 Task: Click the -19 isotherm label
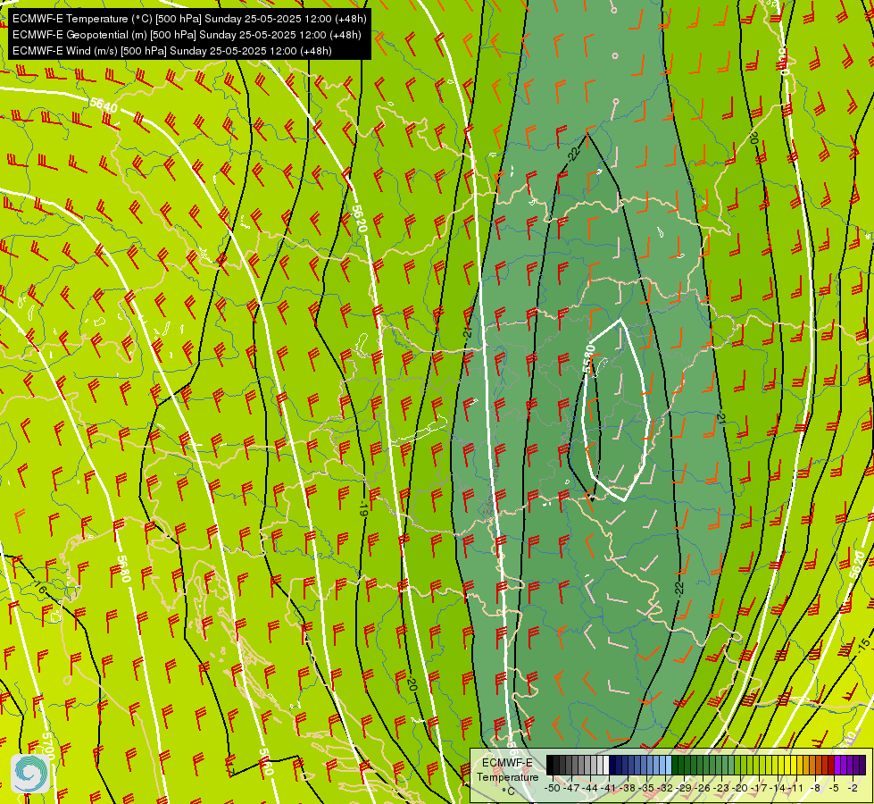(x=362, y=507)
